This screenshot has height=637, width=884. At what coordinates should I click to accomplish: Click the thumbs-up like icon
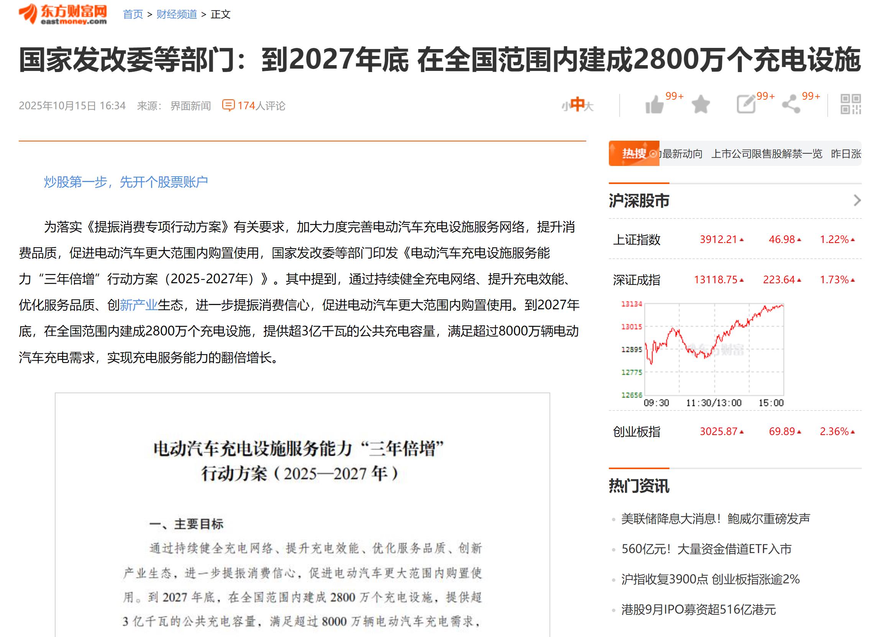(654, 105)
